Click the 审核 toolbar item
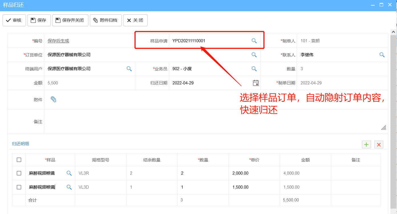Screen dimensions: 397x214 (x=14, y=20)
